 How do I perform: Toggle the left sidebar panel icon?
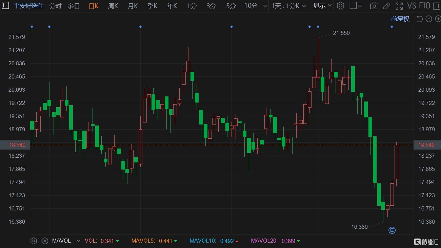point(6,6)
